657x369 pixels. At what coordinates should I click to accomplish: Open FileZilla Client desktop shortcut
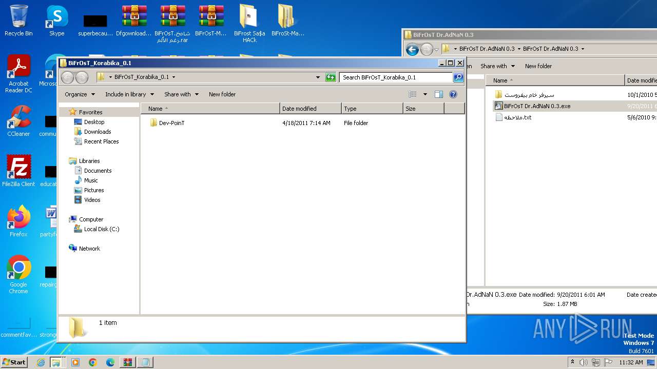point(18,171)
